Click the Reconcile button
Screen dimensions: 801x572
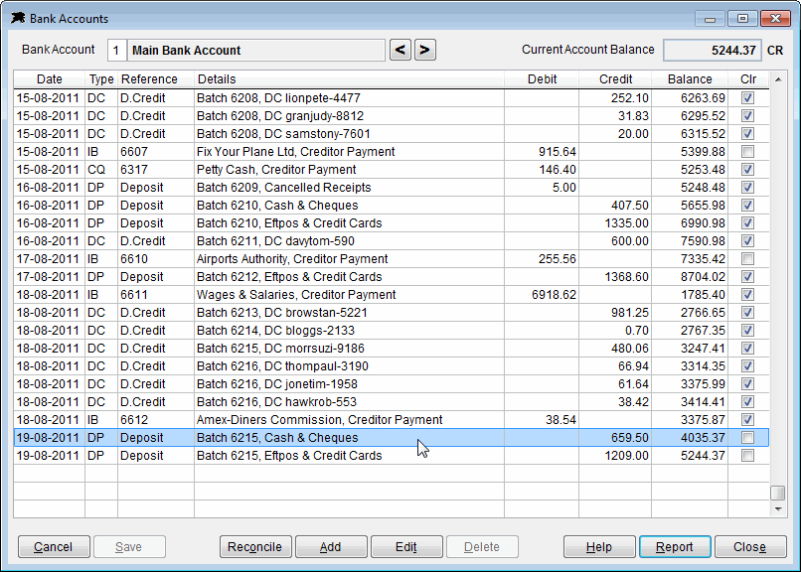tap(255, 547)
